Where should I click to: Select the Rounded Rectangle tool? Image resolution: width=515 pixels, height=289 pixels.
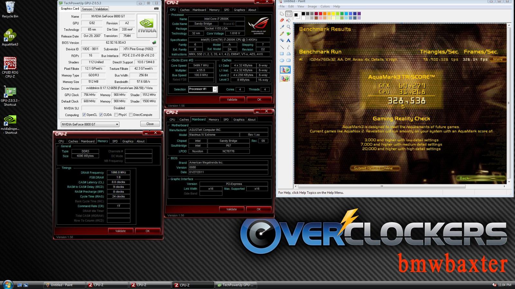(289, 60)
